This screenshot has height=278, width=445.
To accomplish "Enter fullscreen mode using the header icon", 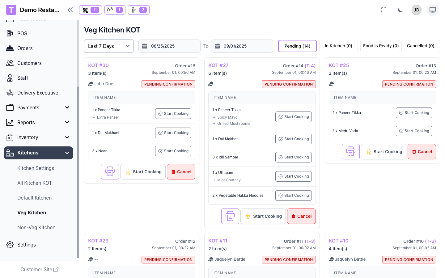I will pos(384,10).
